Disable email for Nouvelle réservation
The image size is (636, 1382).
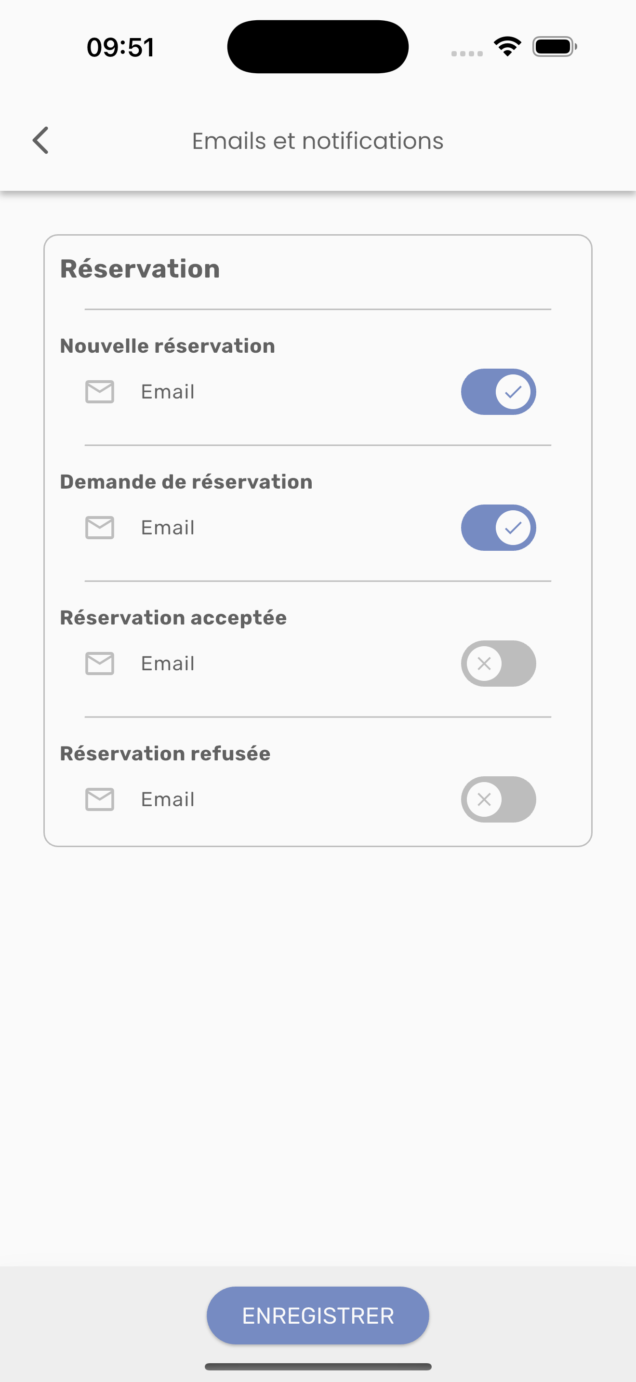(x=498, y=392)
